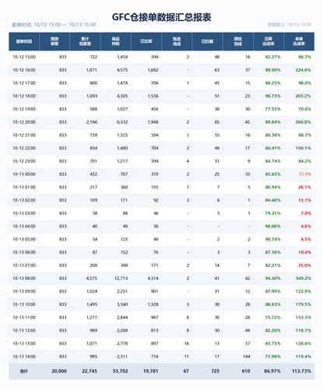323x389 pixels.
Task: Select the date range 10/12 15:00 — 10/13 15:00
Action: (65, 25)
